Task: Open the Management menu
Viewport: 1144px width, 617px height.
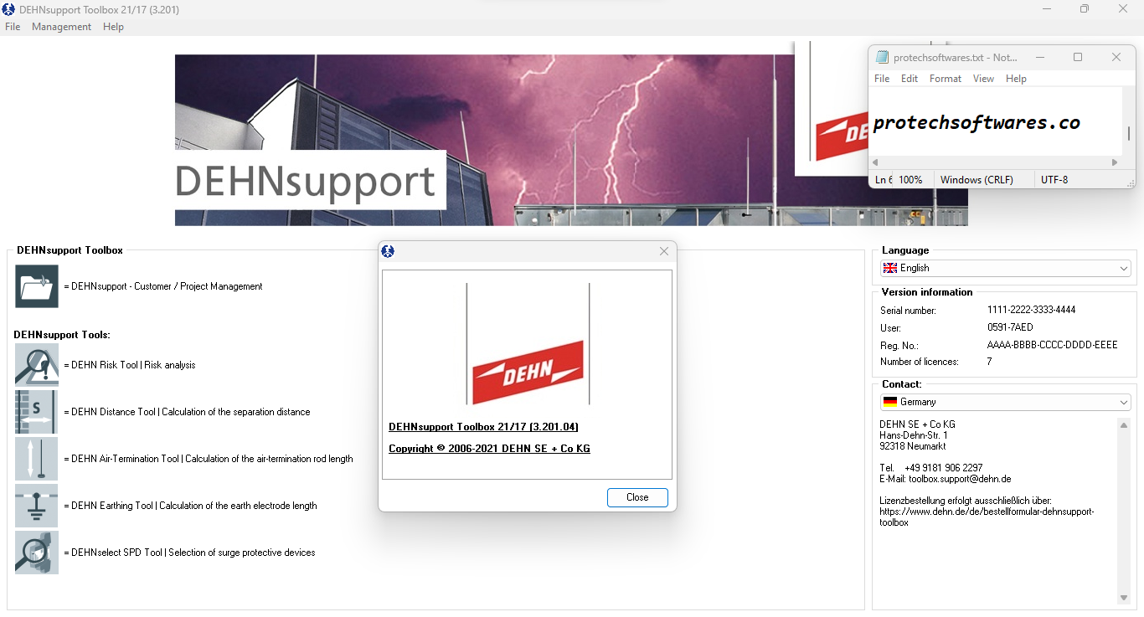Action: pos(61,27)
